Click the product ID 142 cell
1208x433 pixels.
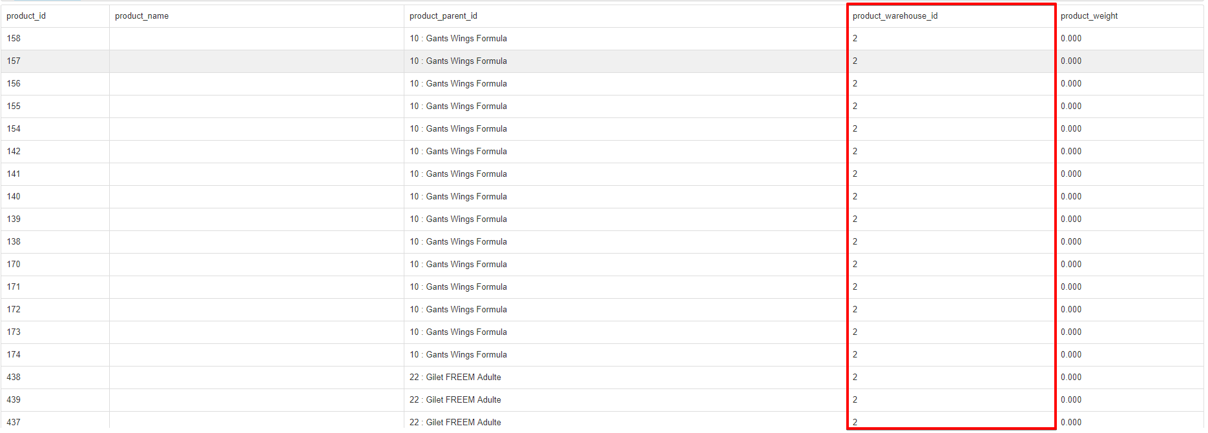click(14, 152)
